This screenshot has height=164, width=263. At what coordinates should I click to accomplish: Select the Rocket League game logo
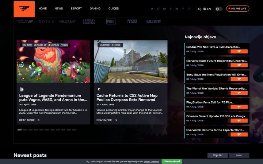[132, 22]
